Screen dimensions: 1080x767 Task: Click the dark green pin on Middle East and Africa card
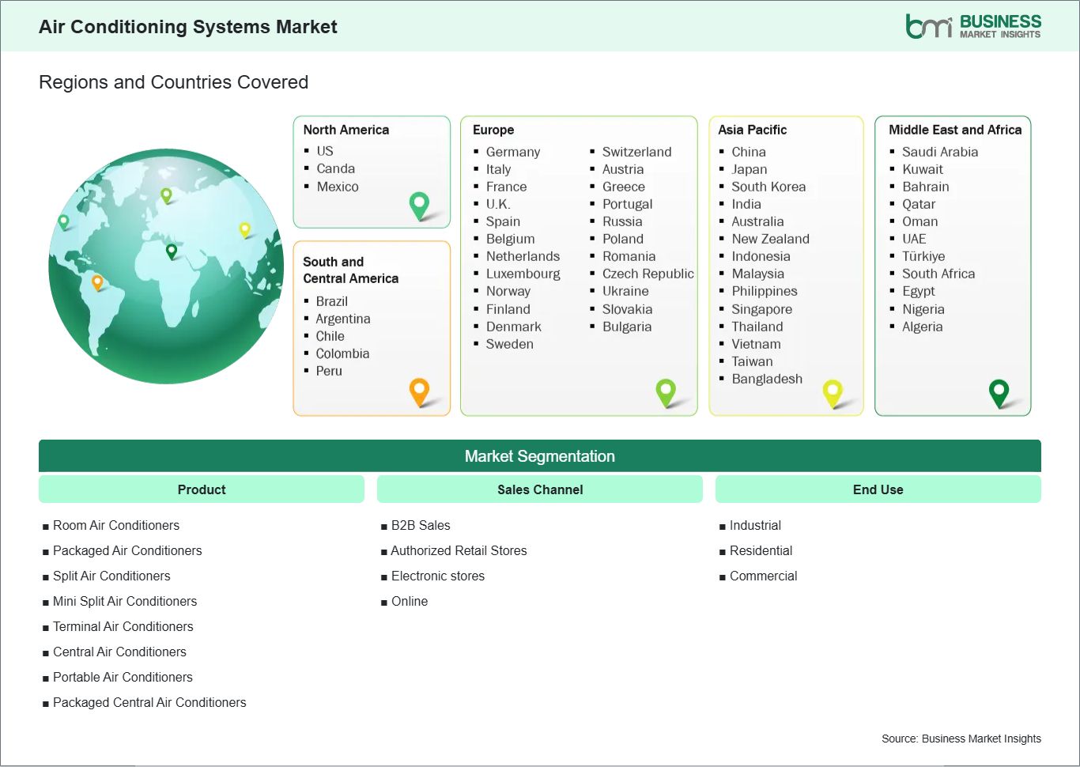[1000, 392]
